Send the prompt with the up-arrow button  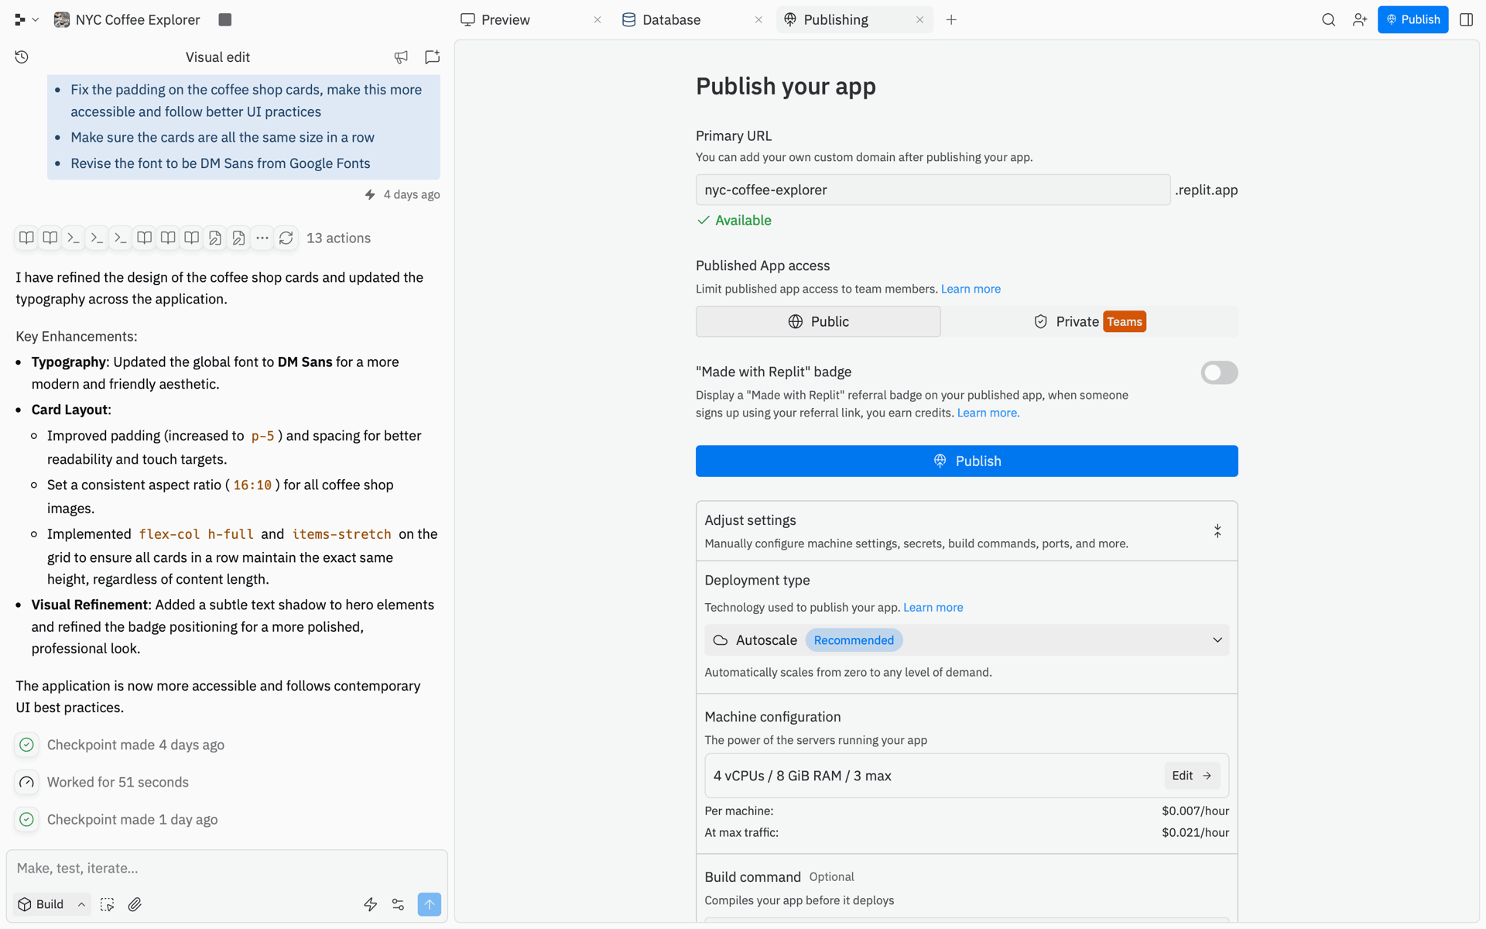(430, 904)
